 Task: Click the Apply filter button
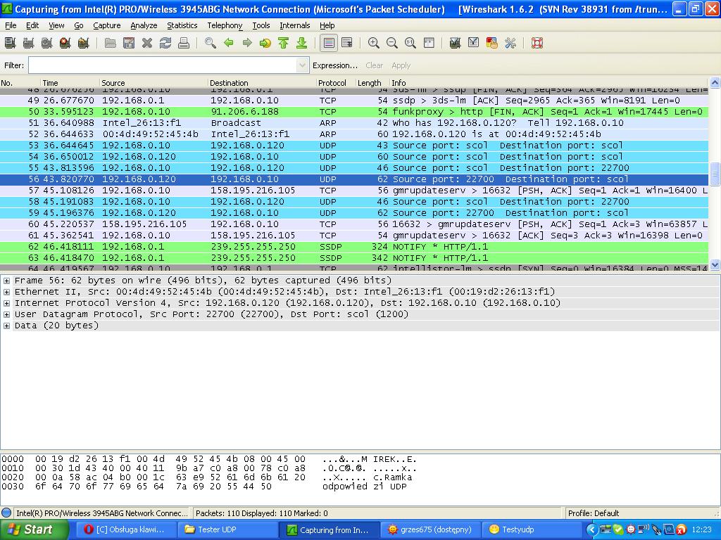pyautogui.click(x=401, y=65)
